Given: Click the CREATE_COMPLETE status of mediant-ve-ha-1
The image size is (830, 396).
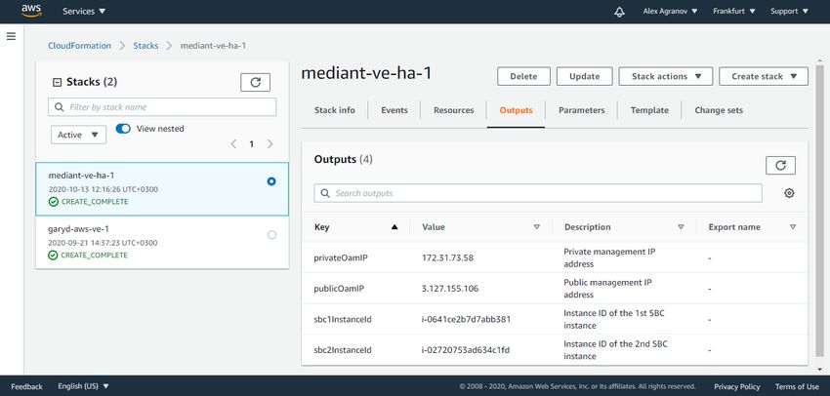Looking at the screenshot, I should (x=89, y=202).
